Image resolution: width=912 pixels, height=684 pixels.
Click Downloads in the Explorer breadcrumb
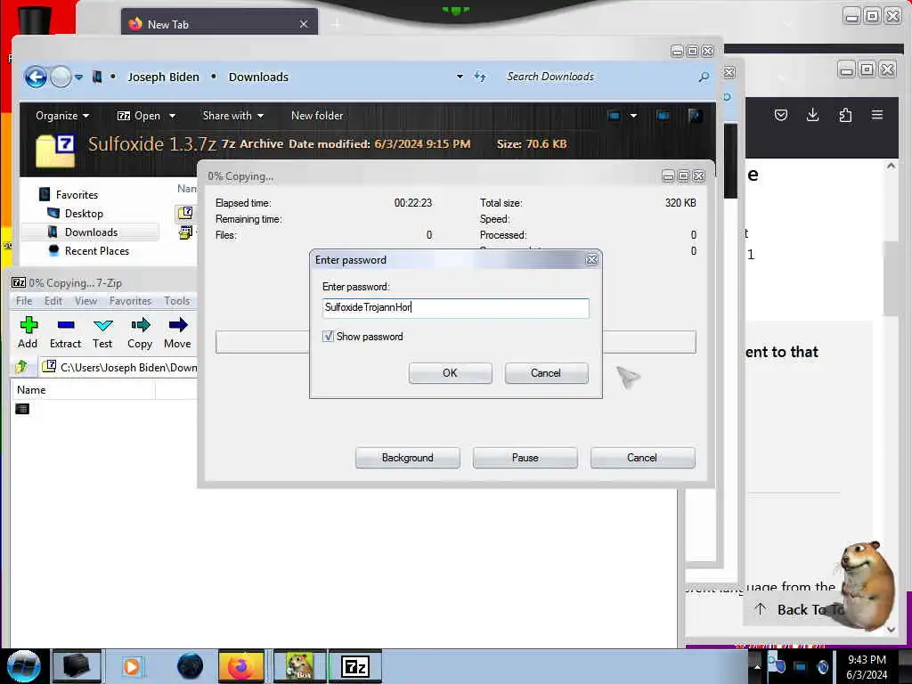(x=258, y=77)
